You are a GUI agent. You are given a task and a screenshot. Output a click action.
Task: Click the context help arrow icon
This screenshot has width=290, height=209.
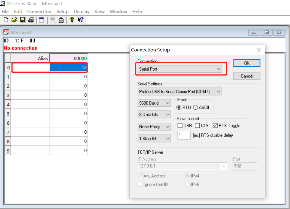(x=80, y=20)
